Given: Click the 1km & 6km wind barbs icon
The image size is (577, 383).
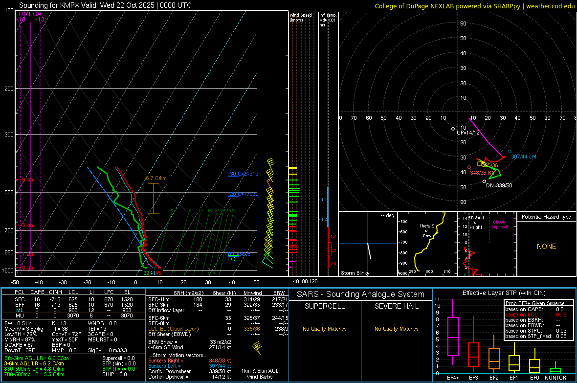Looking at the screenshot, I should [257, 348].
